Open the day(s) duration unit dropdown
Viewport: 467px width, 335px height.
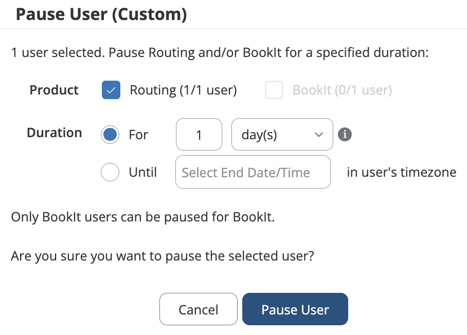click(282, 135)
